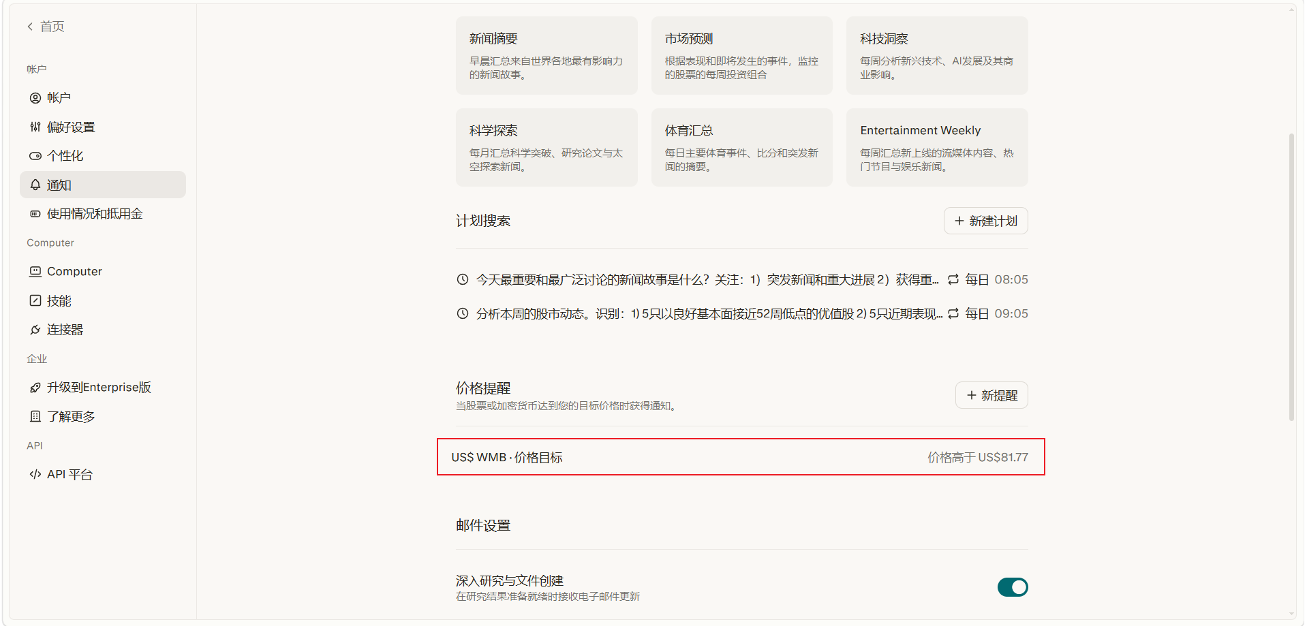This screenshot has height=626, width=1307.
Task: Click the 升级到Enterprise版 rocket icon
Action: [x=35, y=388]
